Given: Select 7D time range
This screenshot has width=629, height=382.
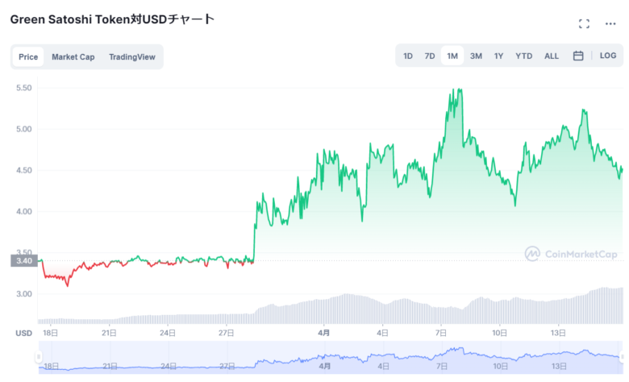Looking at the screenshot, I should [x=430, y=56].
